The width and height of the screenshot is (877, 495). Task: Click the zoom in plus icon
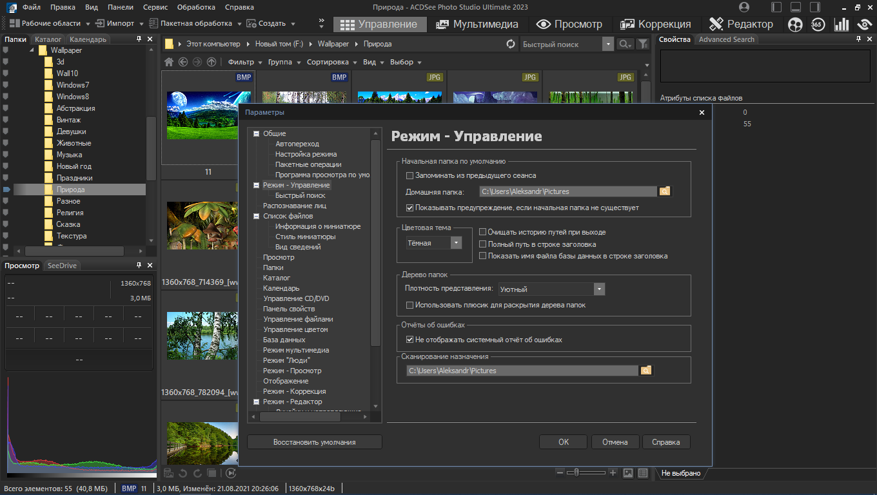613,472
